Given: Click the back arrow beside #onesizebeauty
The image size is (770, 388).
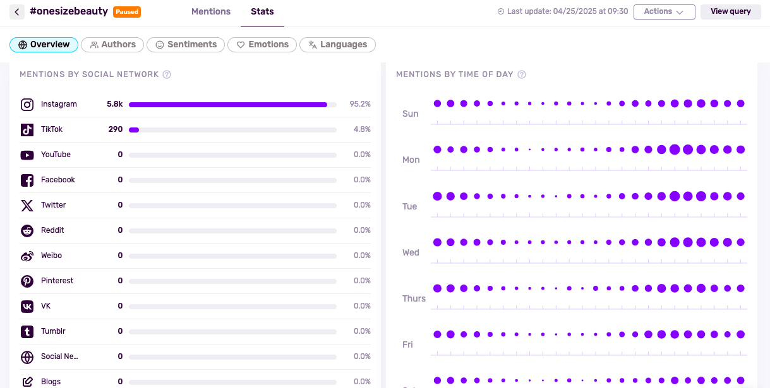Looking at the screenshot, I should [x=17, y=12].
